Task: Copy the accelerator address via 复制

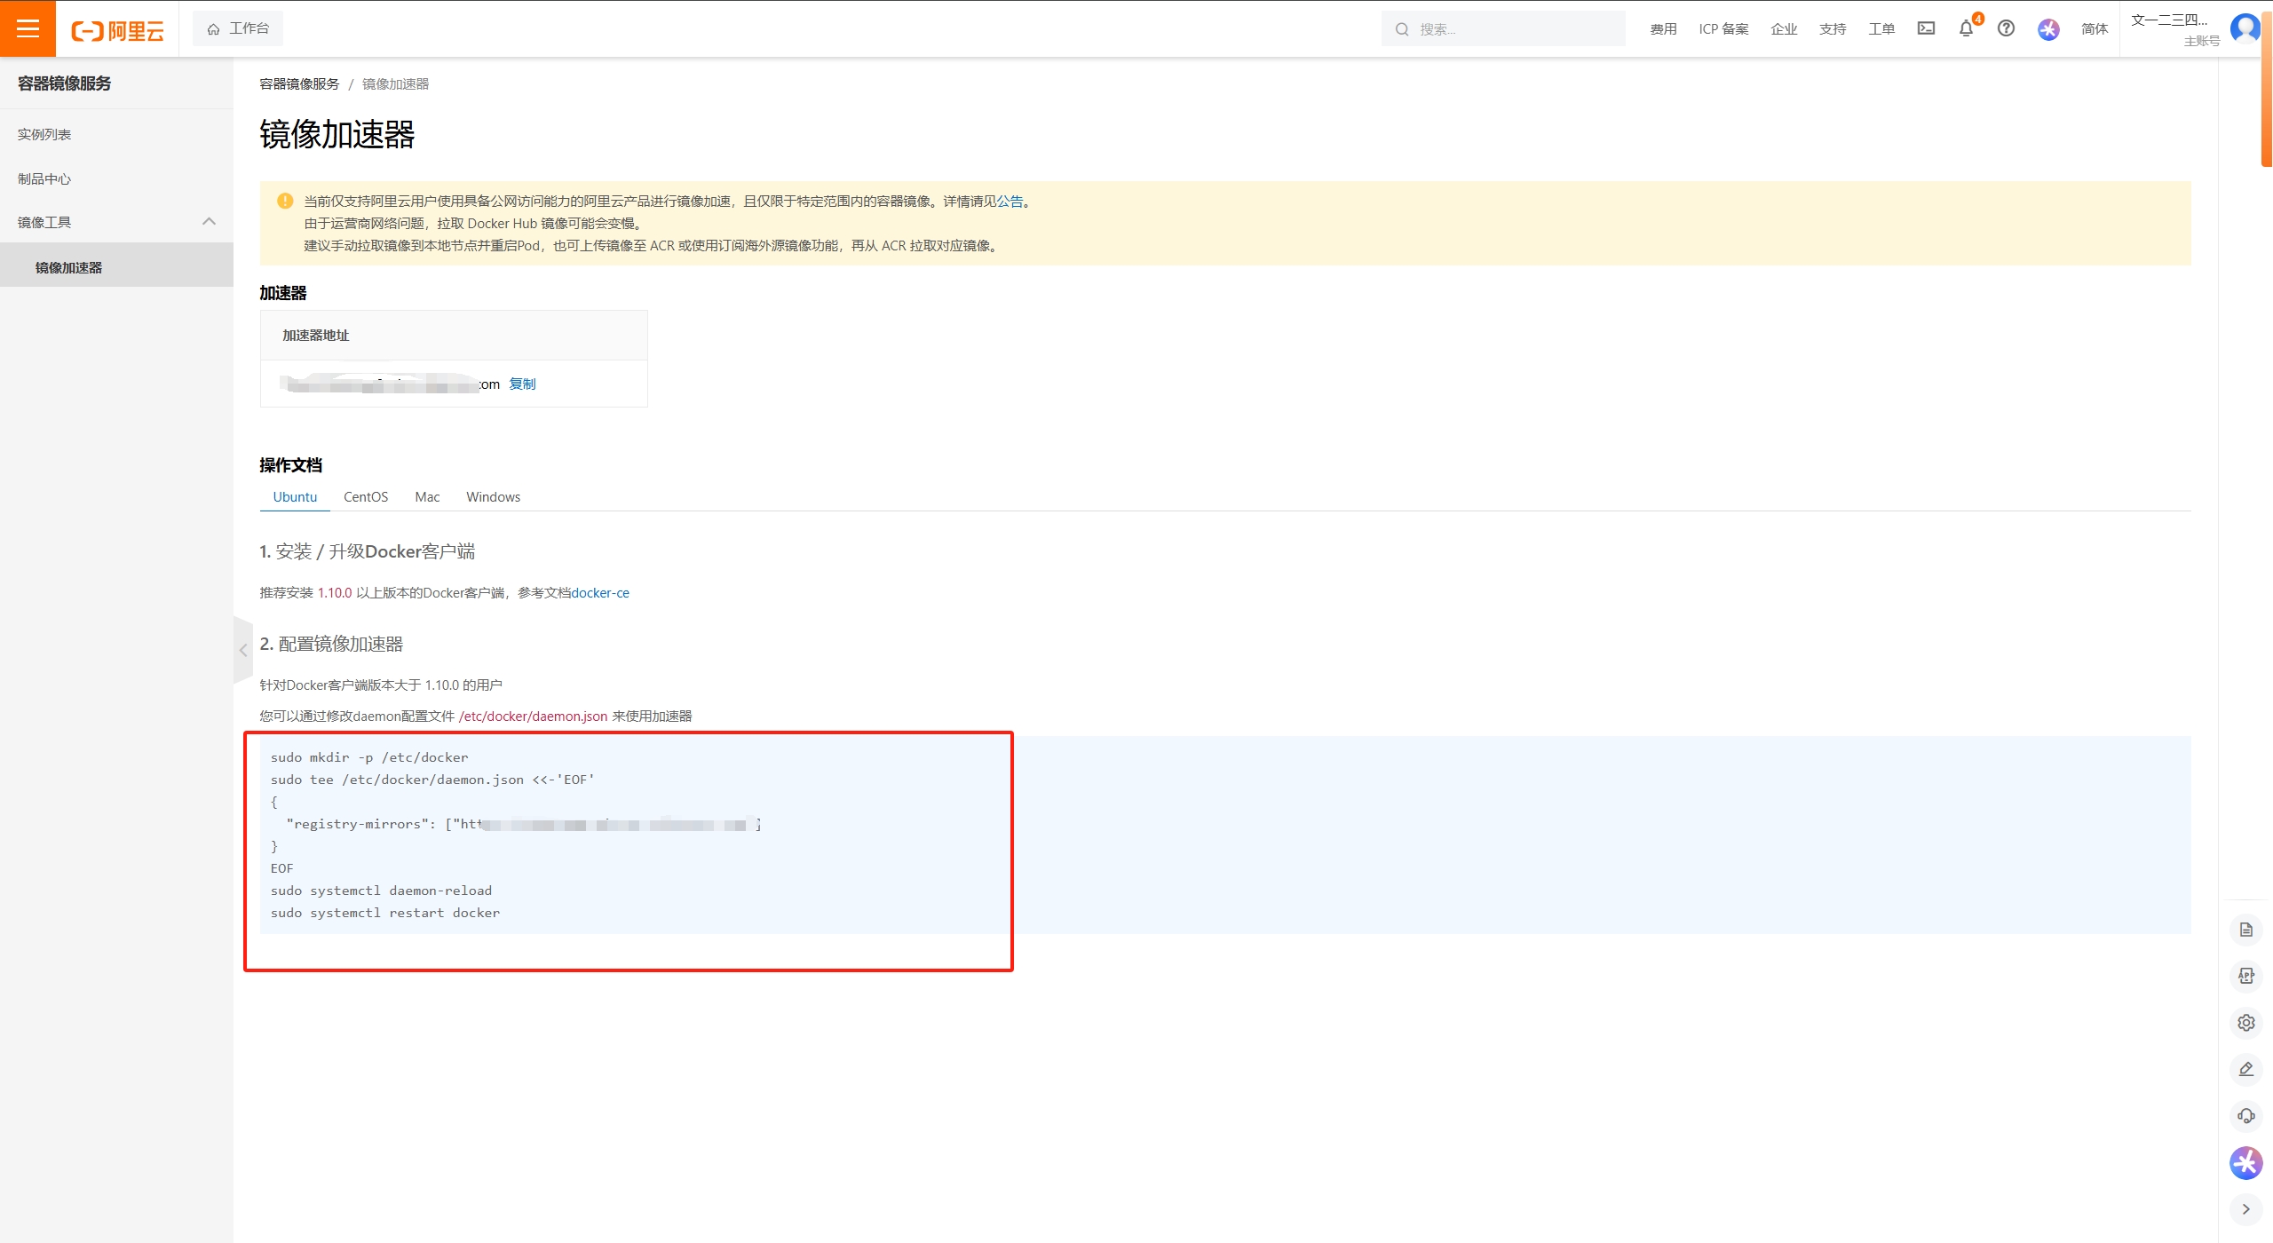Action: [x=522, y=384]
